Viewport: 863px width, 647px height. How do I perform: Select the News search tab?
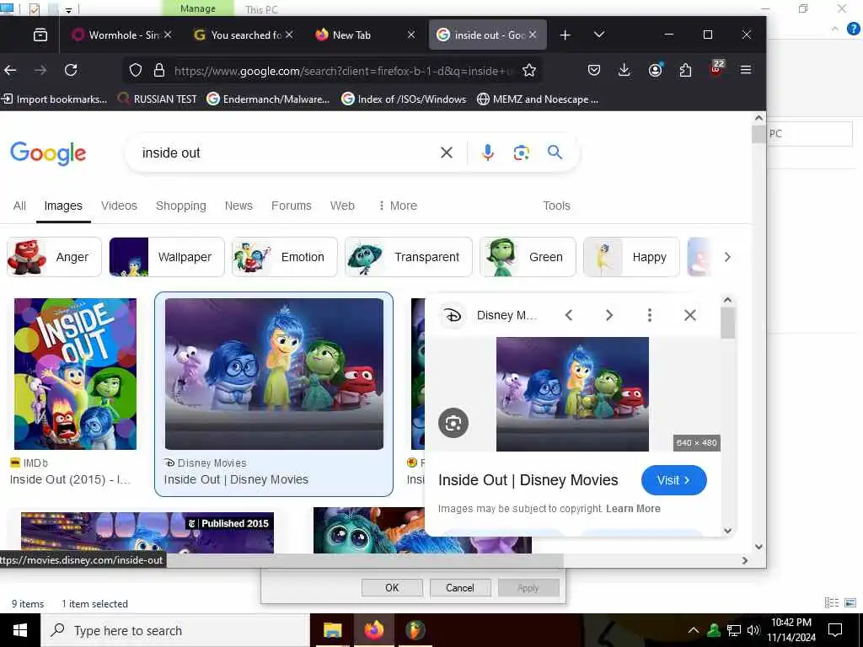point(239,206)
